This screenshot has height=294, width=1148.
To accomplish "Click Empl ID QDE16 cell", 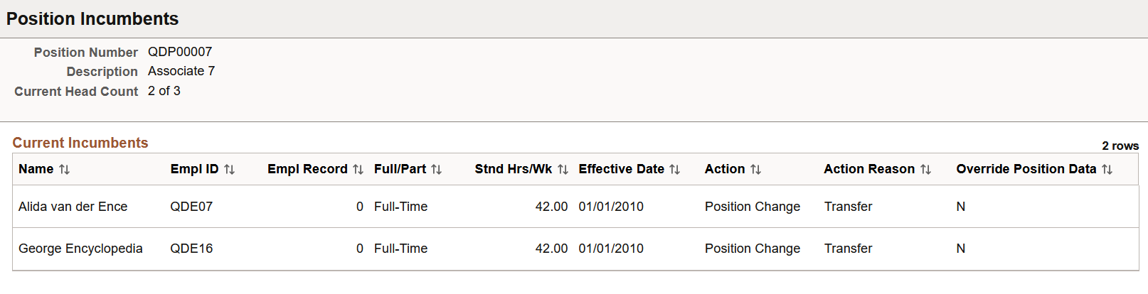I will click(191, 249).
